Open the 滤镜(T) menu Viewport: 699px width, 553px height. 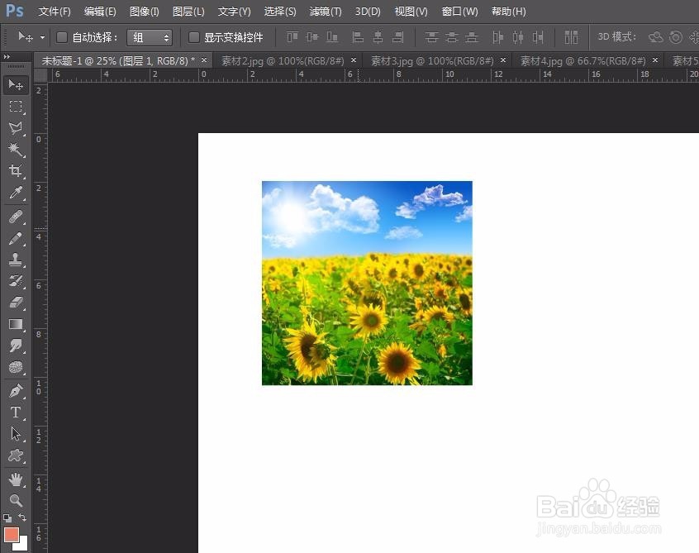(x=326, y=11)
